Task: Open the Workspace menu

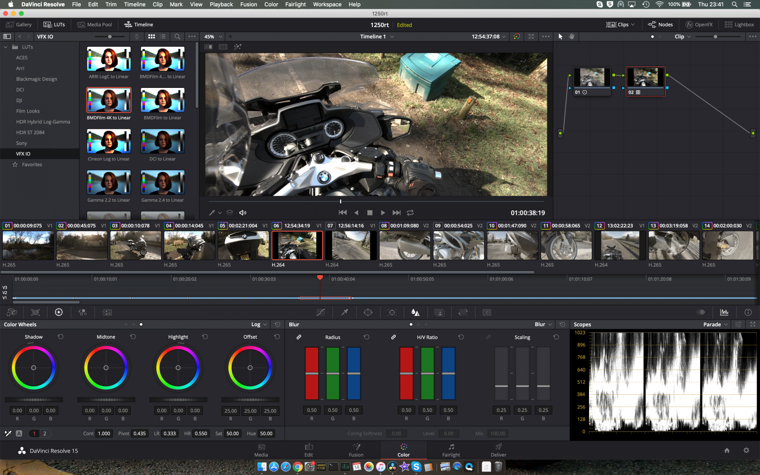Action: click(327, 4)
